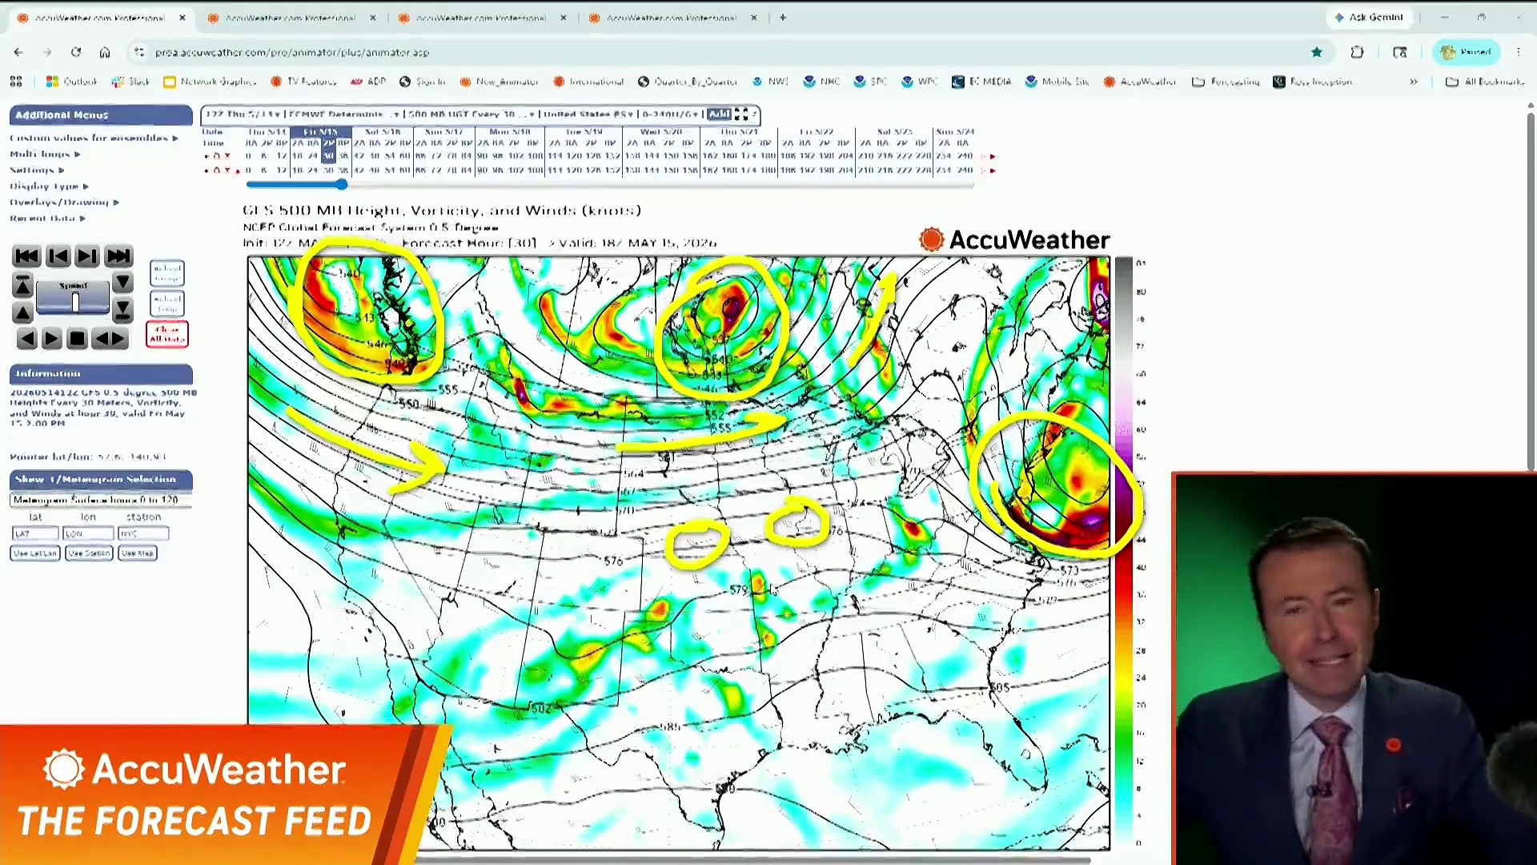Open a new browser tab with the plus

tap(783, 18)
